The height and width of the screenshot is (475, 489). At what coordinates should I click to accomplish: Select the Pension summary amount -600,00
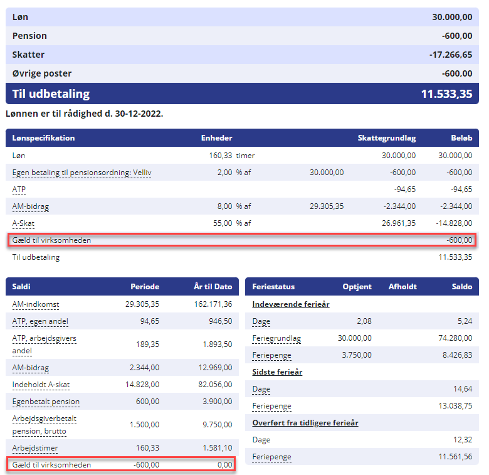pyautogui.click(x=457, y=36)
